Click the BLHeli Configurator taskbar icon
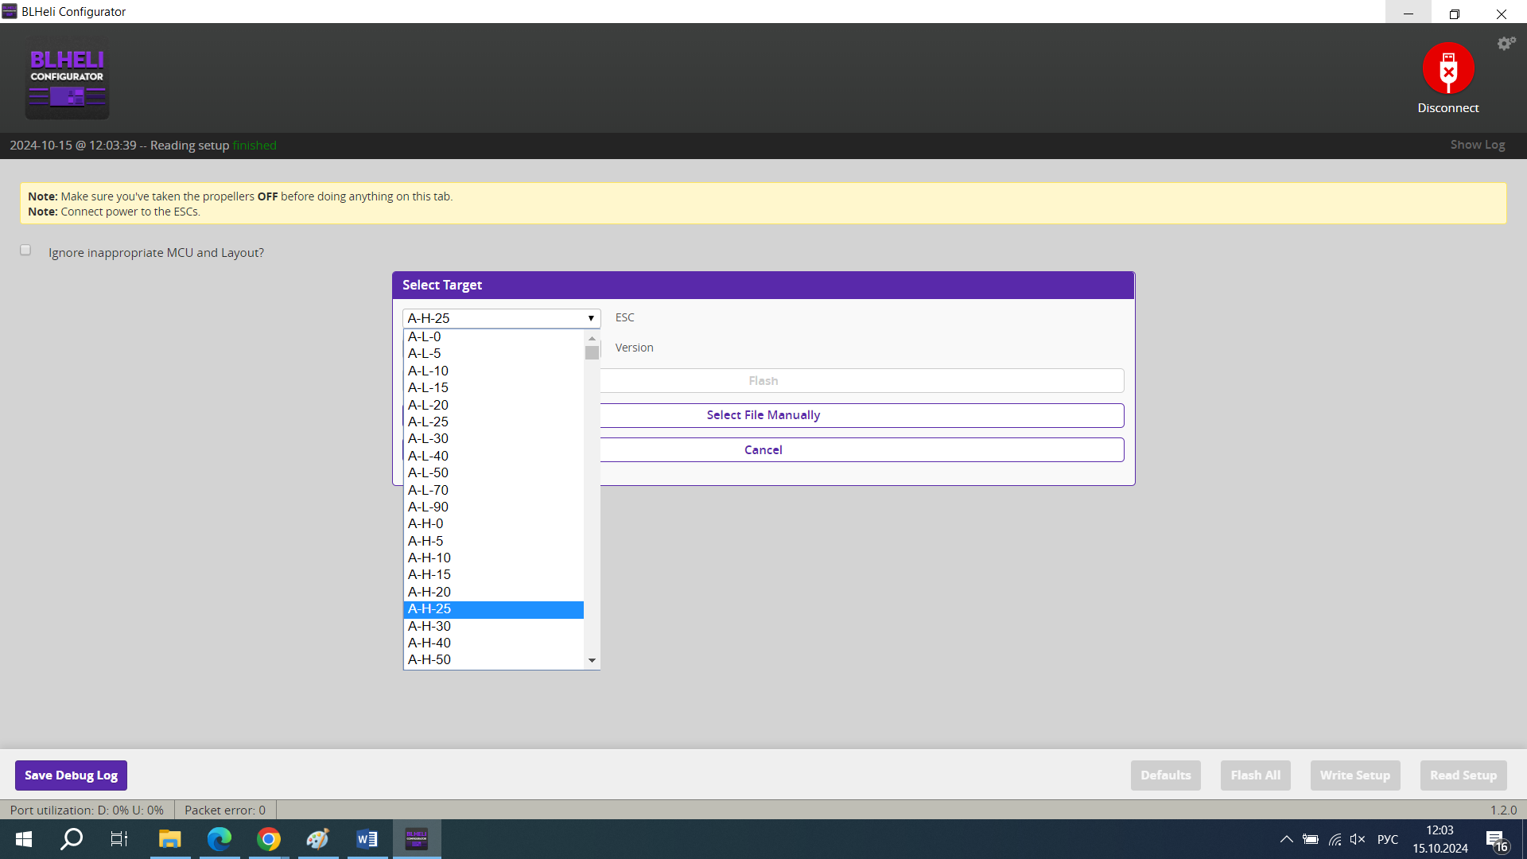 pos(417,839)
